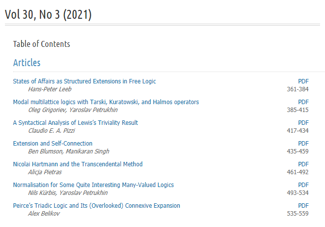Open 'Normalisation for Some Quite Interesting Many-Valued Logics'
This screenshot has width=325, height=227.
[x=93, y=185]
